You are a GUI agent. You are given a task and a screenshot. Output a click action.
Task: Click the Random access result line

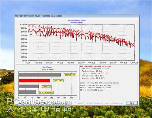92,71
